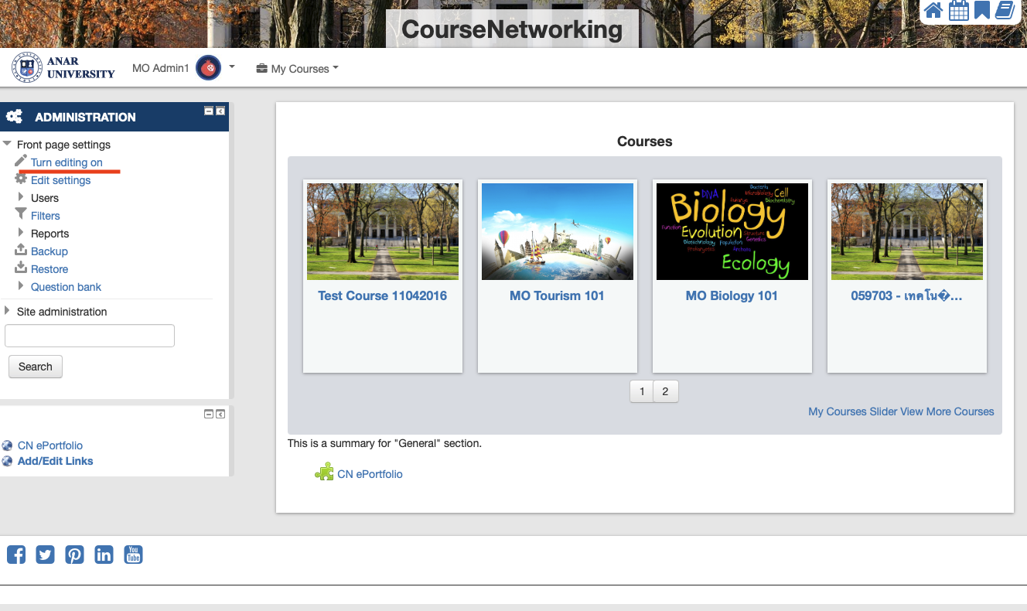
Task: Hide the links block with minus icon
Action: point(209,415)
